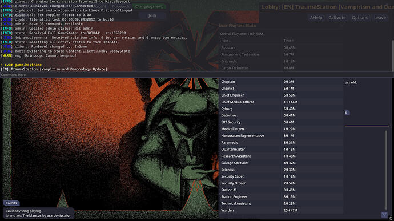Click the 'No lobby song playing.' text
This screenshot has width=394, height=221.
click(x=24, y=211)
